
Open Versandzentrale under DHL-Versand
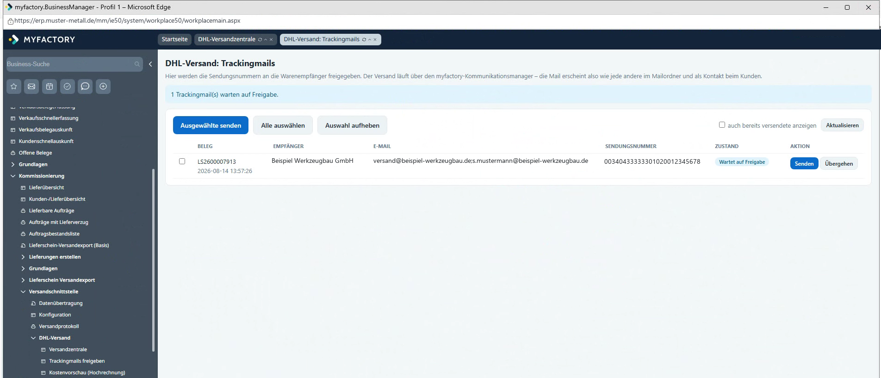(x=68, y=349)
